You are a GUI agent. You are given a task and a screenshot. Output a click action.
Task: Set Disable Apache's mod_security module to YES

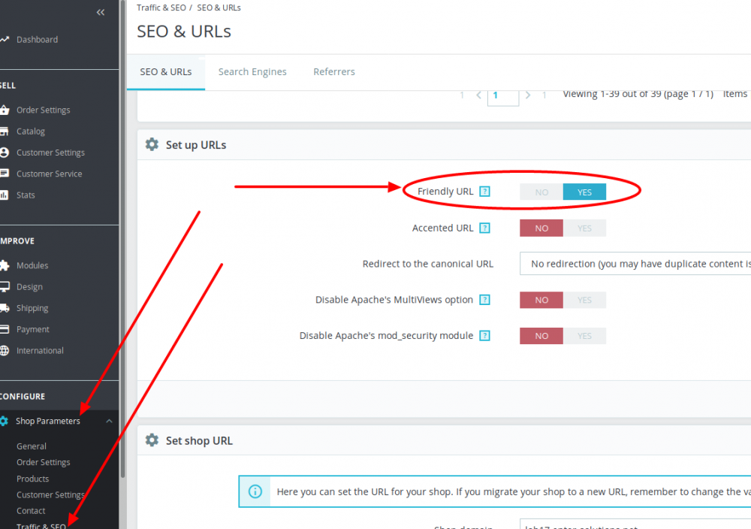pos(584,336)
